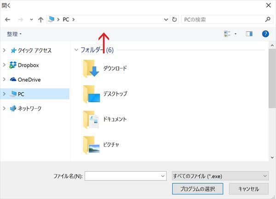
Task: Expand OneDrive tree node
Action: pos(4,80)
